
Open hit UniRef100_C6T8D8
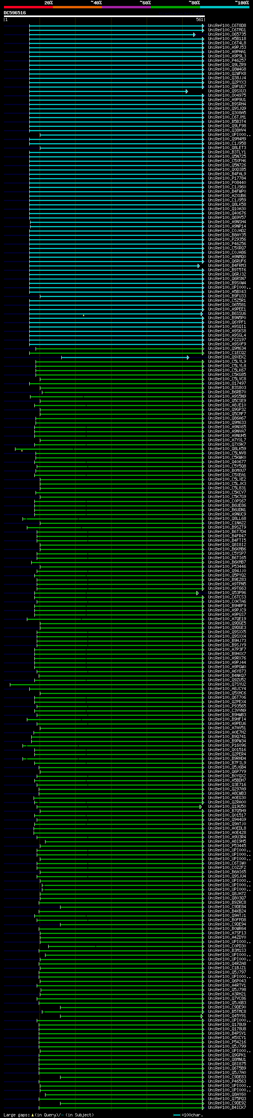tap(227, 26)
